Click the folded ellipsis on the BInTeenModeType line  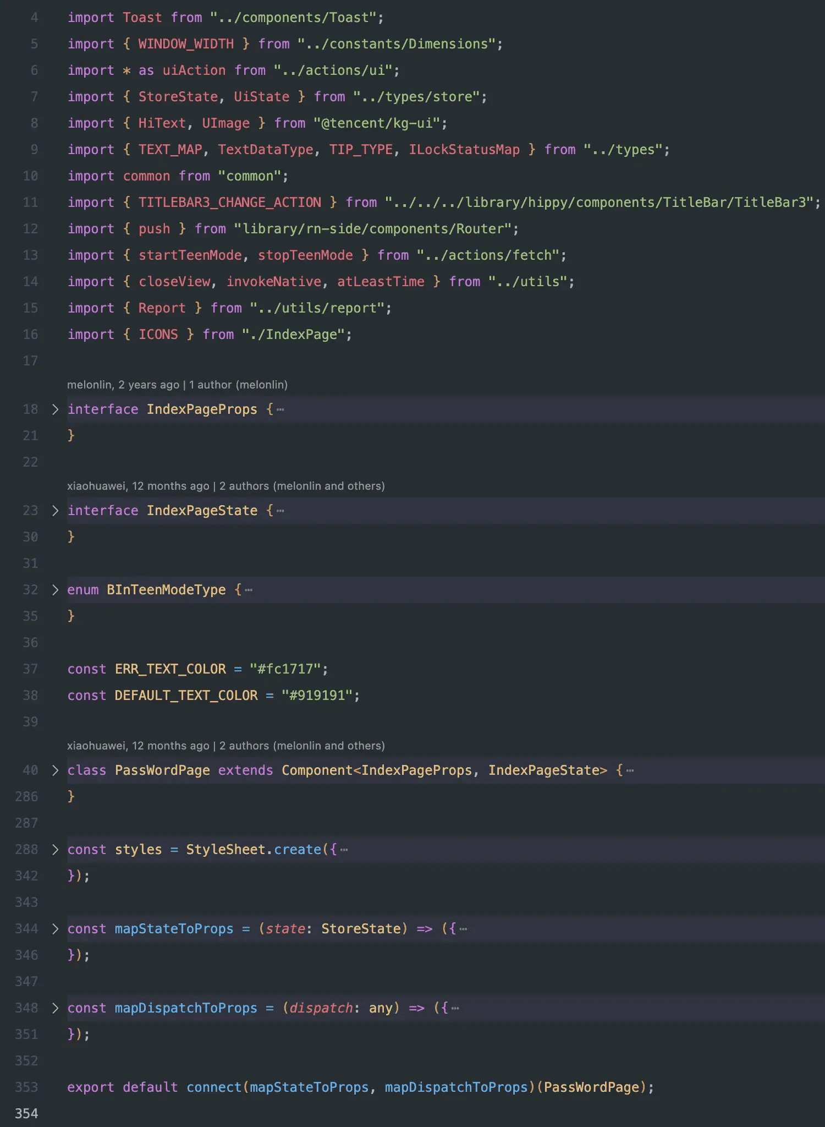(x=249, y=590)
